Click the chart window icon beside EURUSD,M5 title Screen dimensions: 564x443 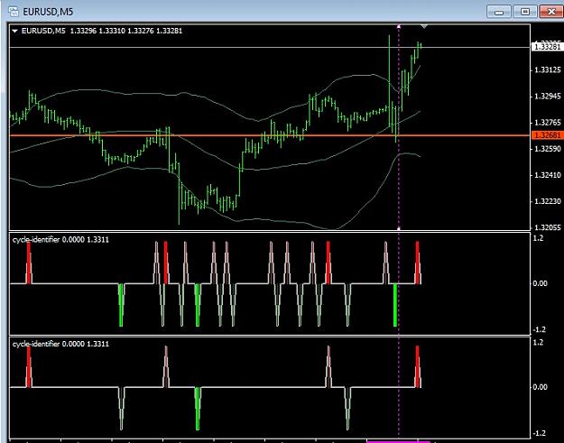tap(14, 11)
